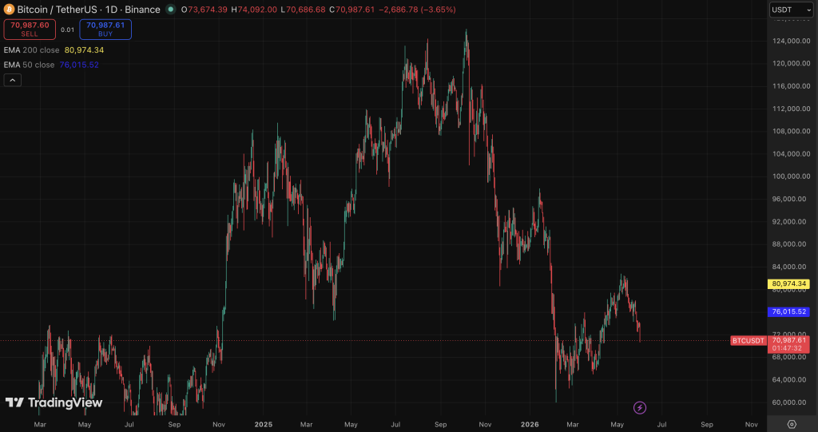
Task: Click the BUY 70,987.61 button
Action: (105, 30)
